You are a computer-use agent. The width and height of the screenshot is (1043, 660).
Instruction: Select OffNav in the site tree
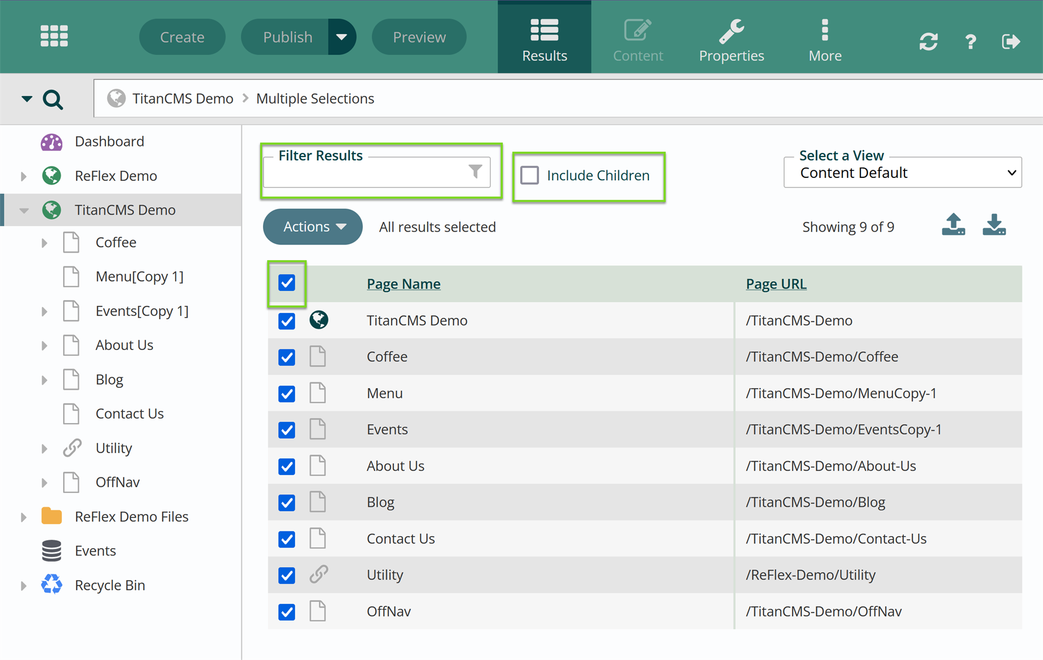click(118, 482)
